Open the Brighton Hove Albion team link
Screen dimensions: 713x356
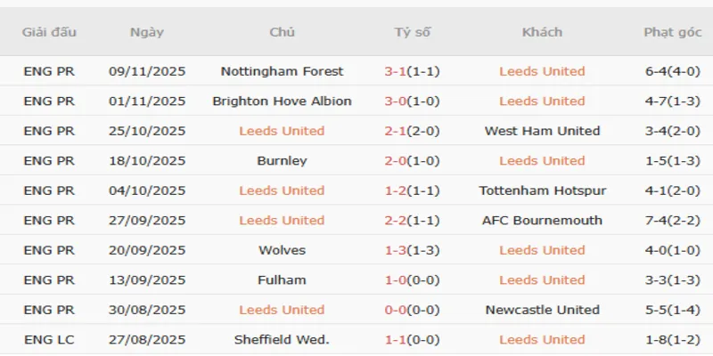tap(282, 101)
